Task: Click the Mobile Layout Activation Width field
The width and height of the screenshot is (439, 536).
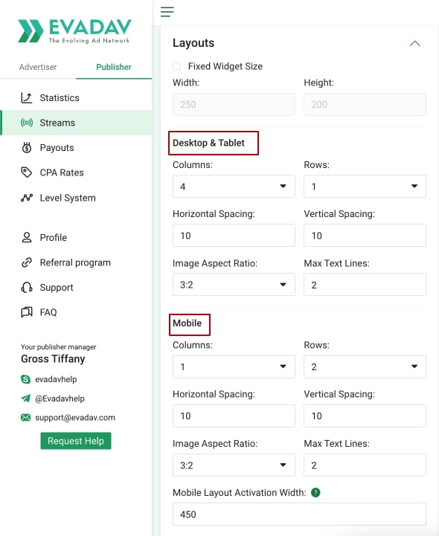Action: pos(299,514)
